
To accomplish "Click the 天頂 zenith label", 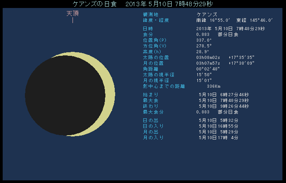I will [x=73, y=13].
